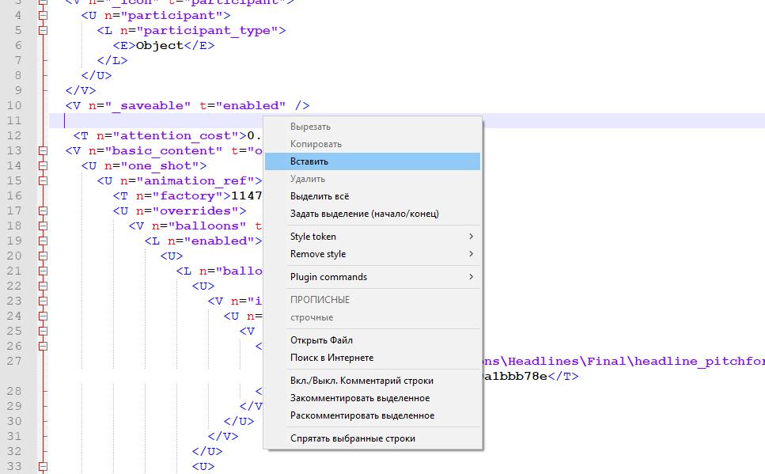The width and height of the screenshot is (765, 474).
Task: Toggle Вкл./Выкл. Комментарий строки
Action: tap(362, 381)
